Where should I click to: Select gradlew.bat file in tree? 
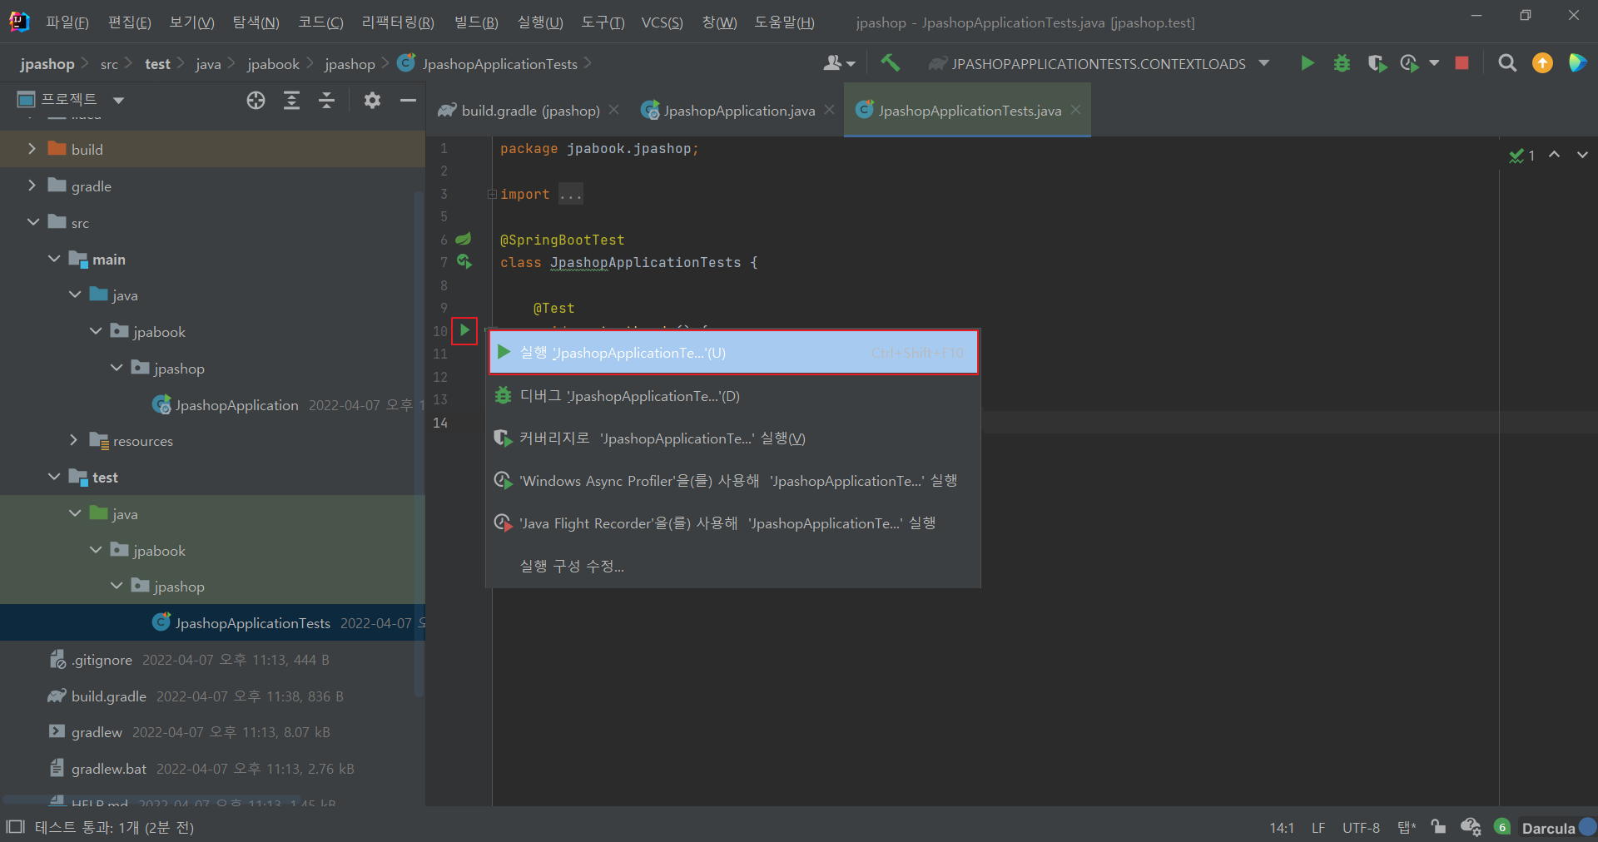[108, 769]
